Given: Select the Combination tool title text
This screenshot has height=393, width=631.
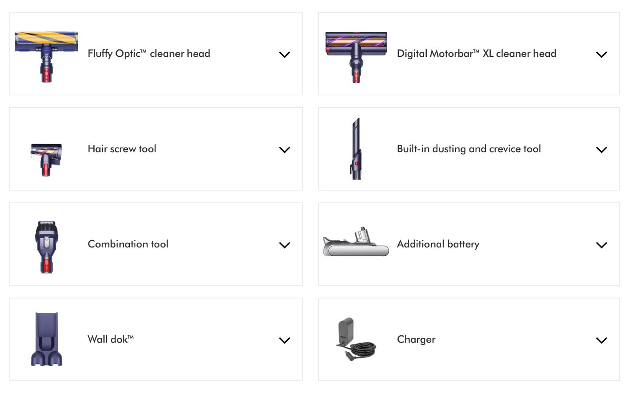Looking at the screenshot, I should pyautogui.click(x=128, y=244).
